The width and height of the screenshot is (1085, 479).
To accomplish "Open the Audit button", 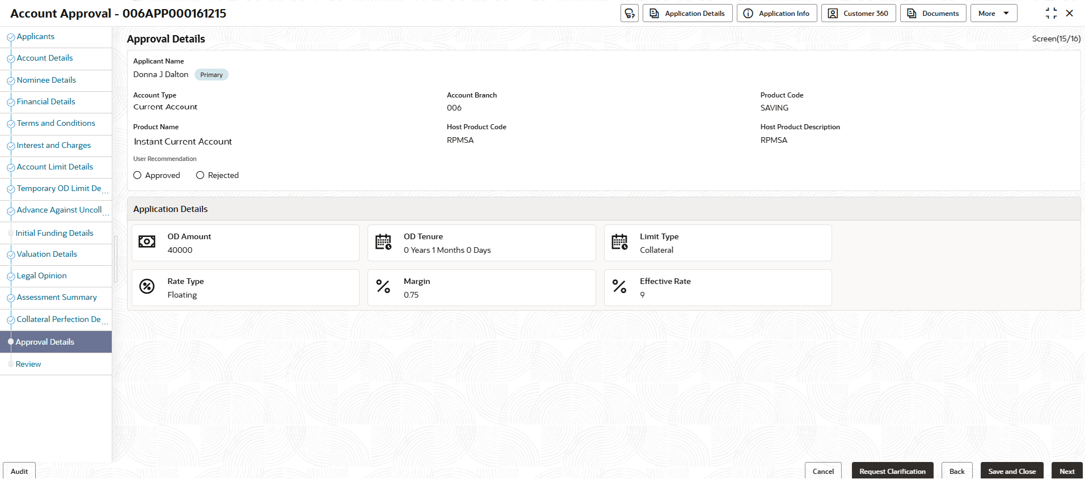I will pos(19,471).
